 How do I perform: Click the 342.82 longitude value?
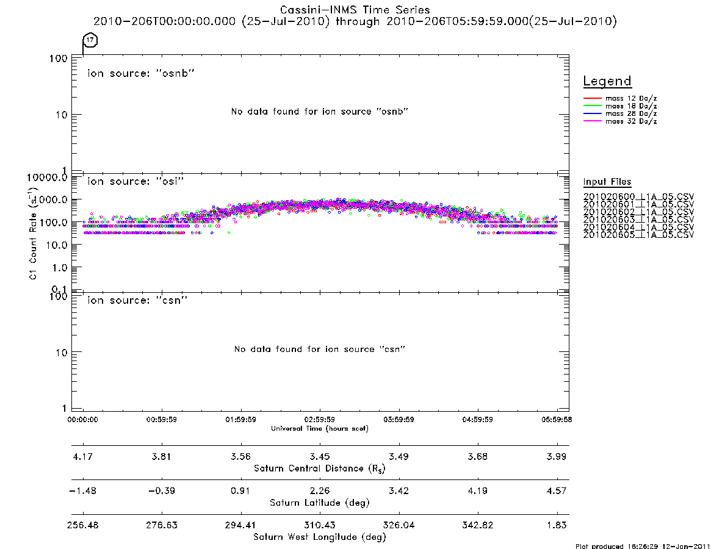tap(477, 525)
